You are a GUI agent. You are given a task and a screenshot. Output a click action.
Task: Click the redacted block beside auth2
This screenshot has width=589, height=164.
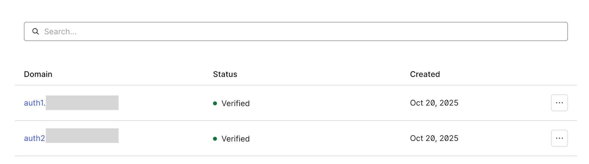(x=82, y=136)
